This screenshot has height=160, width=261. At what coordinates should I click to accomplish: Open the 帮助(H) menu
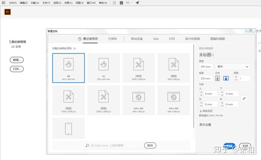(103, 3)
